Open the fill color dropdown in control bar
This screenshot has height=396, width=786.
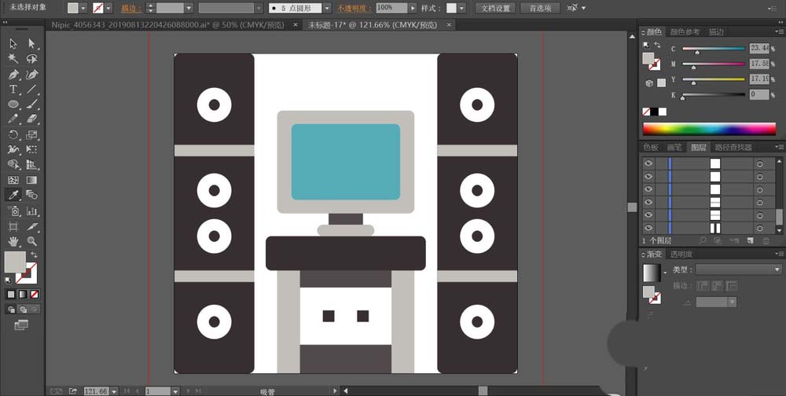click(x=83, y=9)
